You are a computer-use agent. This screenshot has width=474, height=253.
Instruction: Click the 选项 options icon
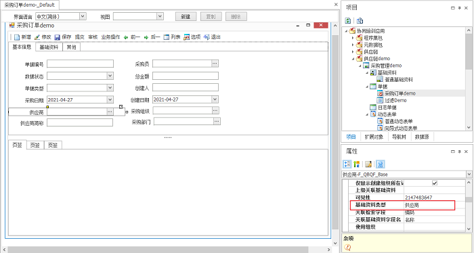tap(186, 37)
